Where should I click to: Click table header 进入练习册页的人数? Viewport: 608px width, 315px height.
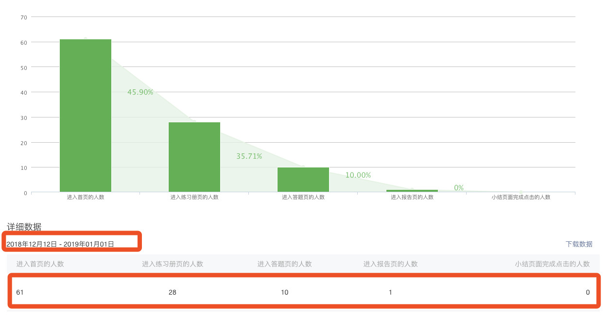coord(173,264)
